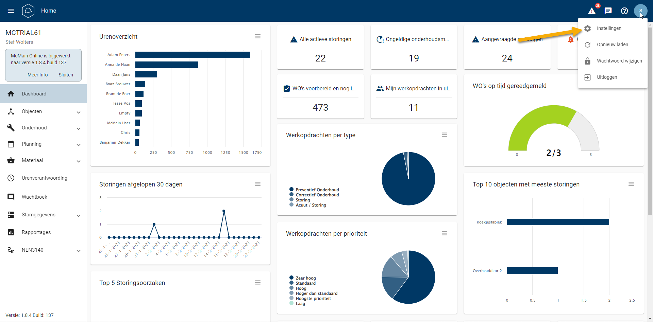Open Storingen afgelopen 30 dagen chart menu
The height and width of the screenshot is (322, 653).
[x=258, y=184]
